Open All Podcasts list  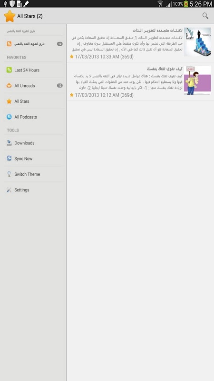coord(33,117)
